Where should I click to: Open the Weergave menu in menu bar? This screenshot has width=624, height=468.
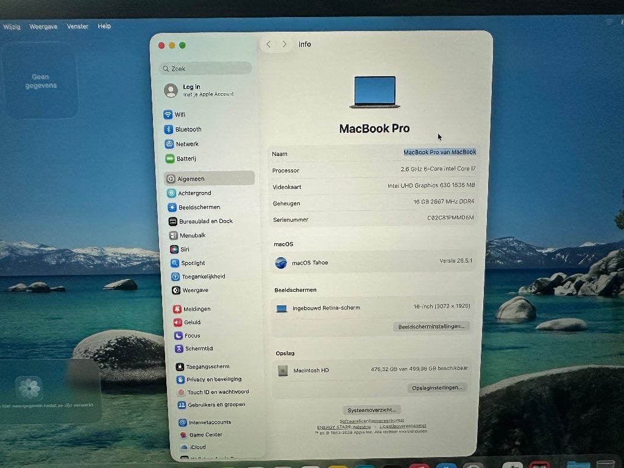click(43, 27)
